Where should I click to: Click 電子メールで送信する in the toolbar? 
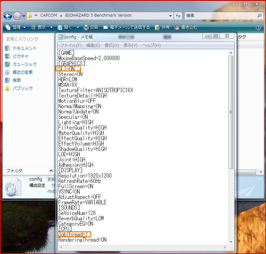coord(127,27)
